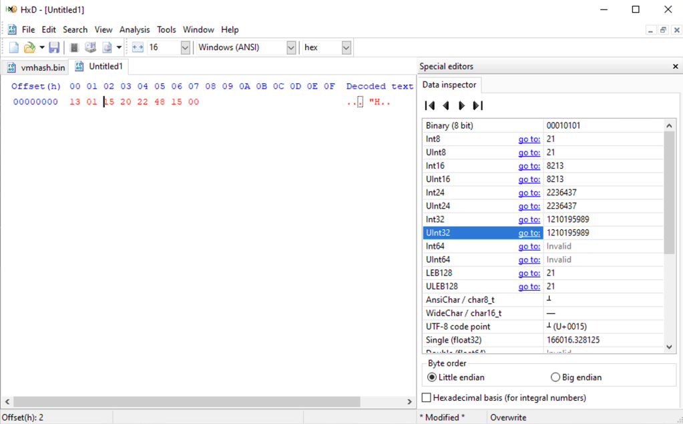Viewport: 683px width, 424px height.
Task: Select Big endian byte order
Action: 555,377
